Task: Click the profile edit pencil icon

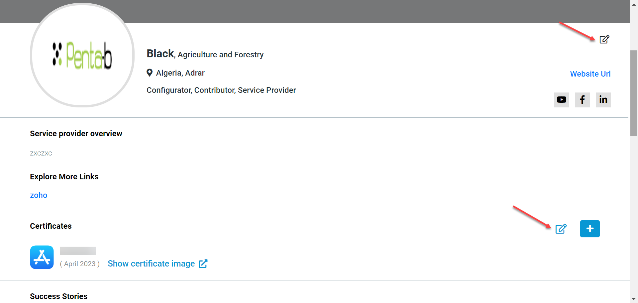Action: 604,39
